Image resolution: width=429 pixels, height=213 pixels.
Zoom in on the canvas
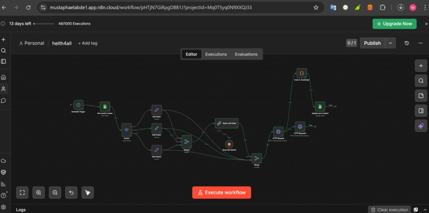point(38,192)
